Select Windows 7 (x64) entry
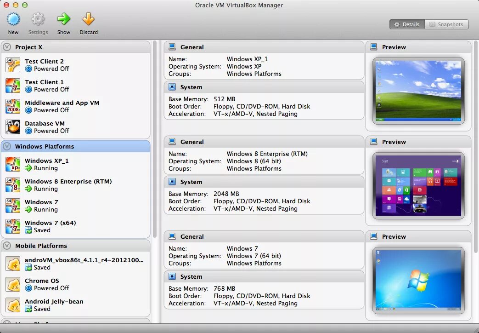Screen dimensions: 479x333 (76, 226)
